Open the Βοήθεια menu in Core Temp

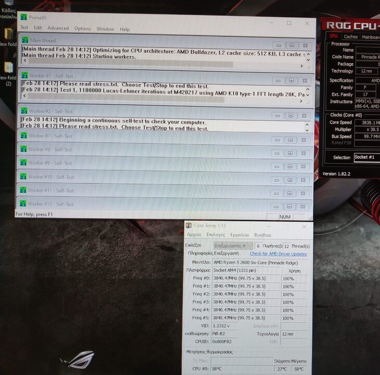coord(262,235)
